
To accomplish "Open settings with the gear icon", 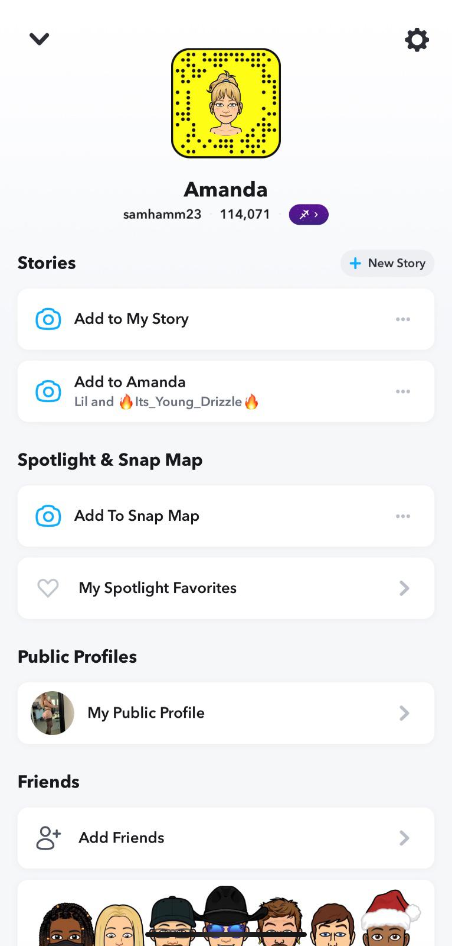I will [x=417, y=40].
